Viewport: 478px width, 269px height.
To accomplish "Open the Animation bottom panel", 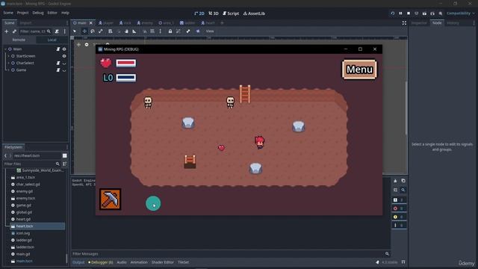I will (139, 262).
